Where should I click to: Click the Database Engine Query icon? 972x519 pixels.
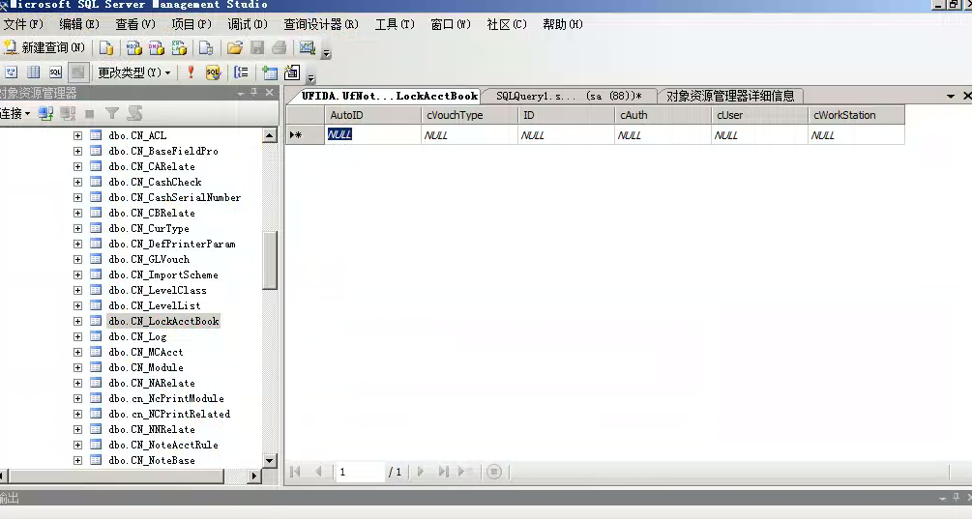[x=106, y=47]
